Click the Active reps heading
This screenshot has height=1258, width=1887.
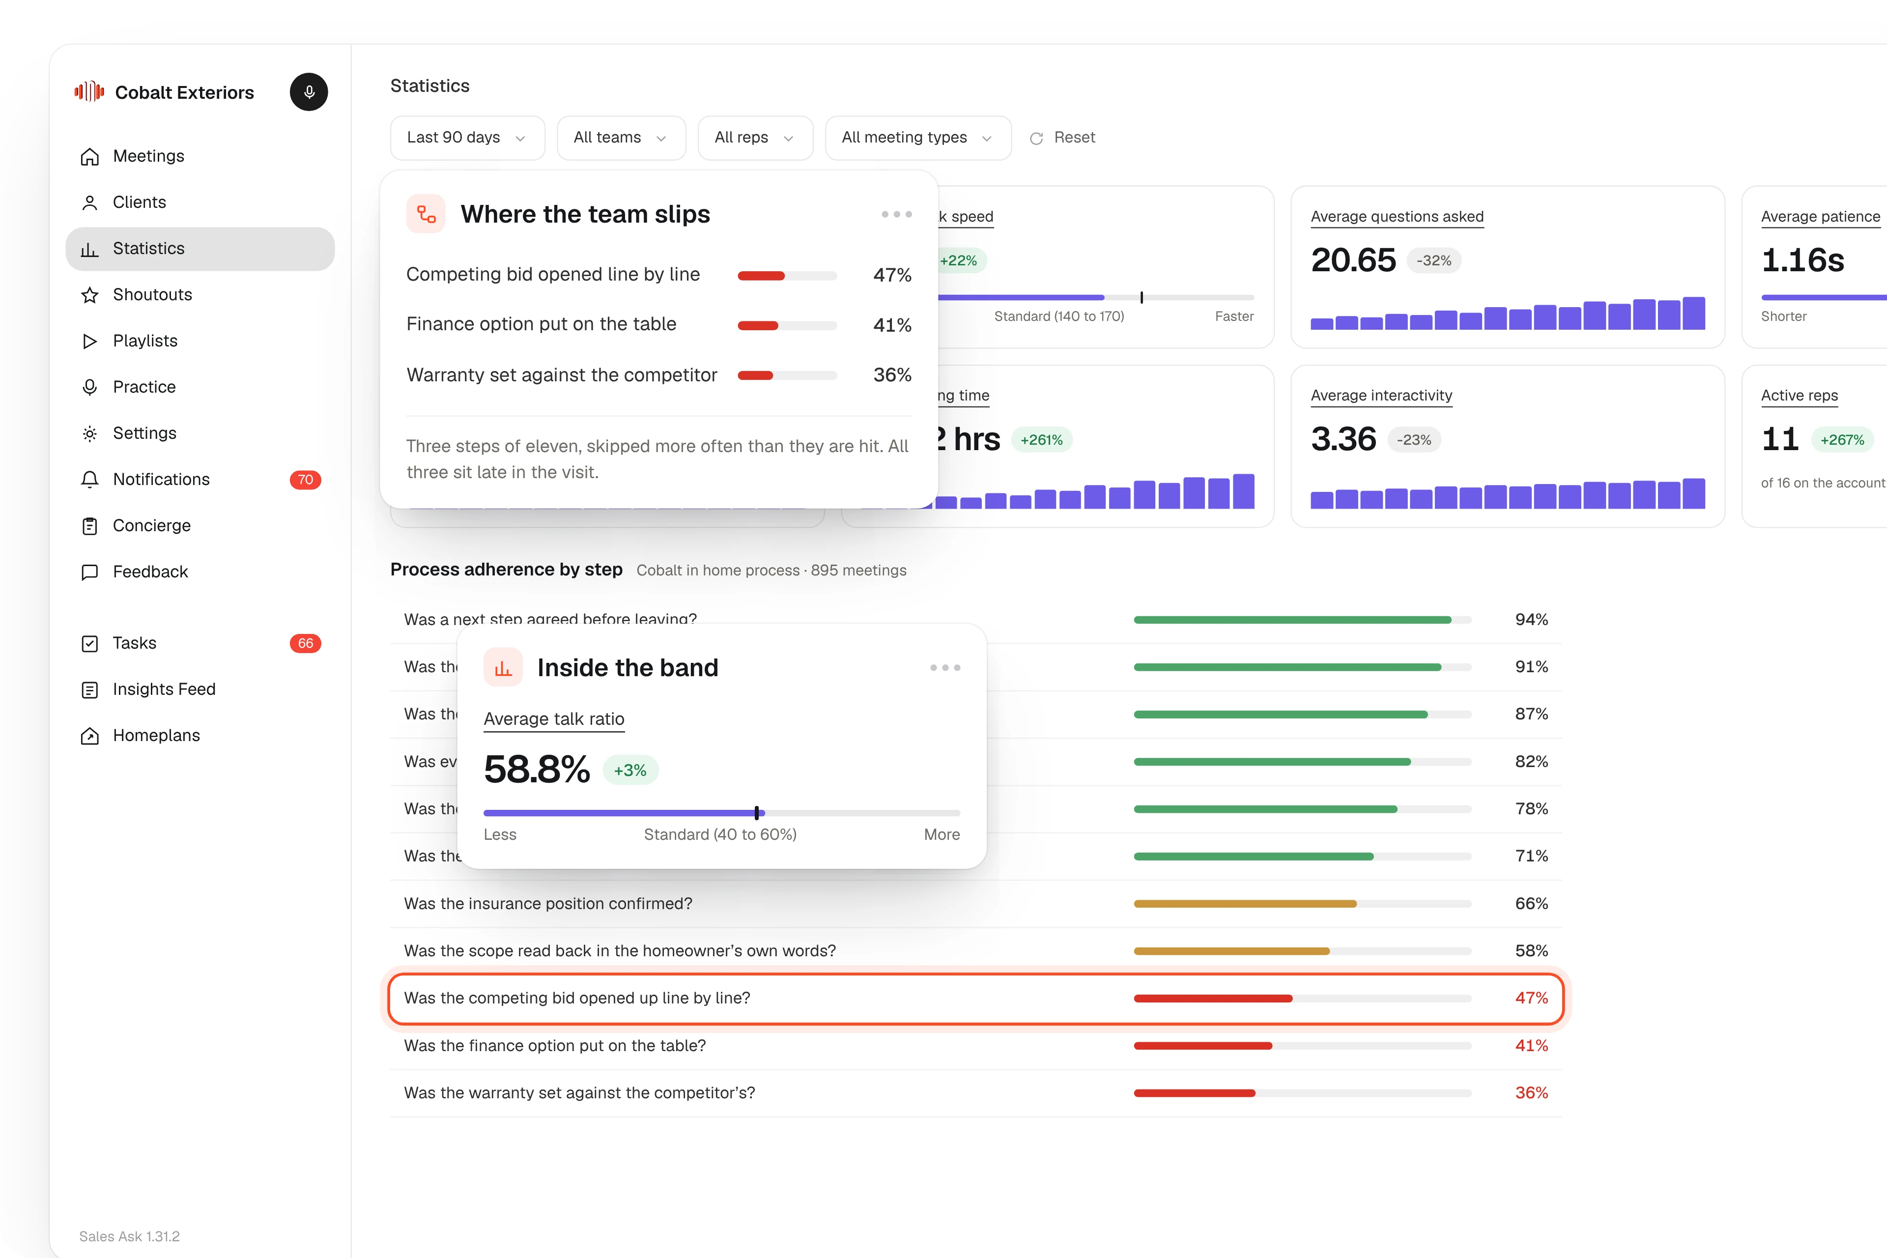[1799, 396]
